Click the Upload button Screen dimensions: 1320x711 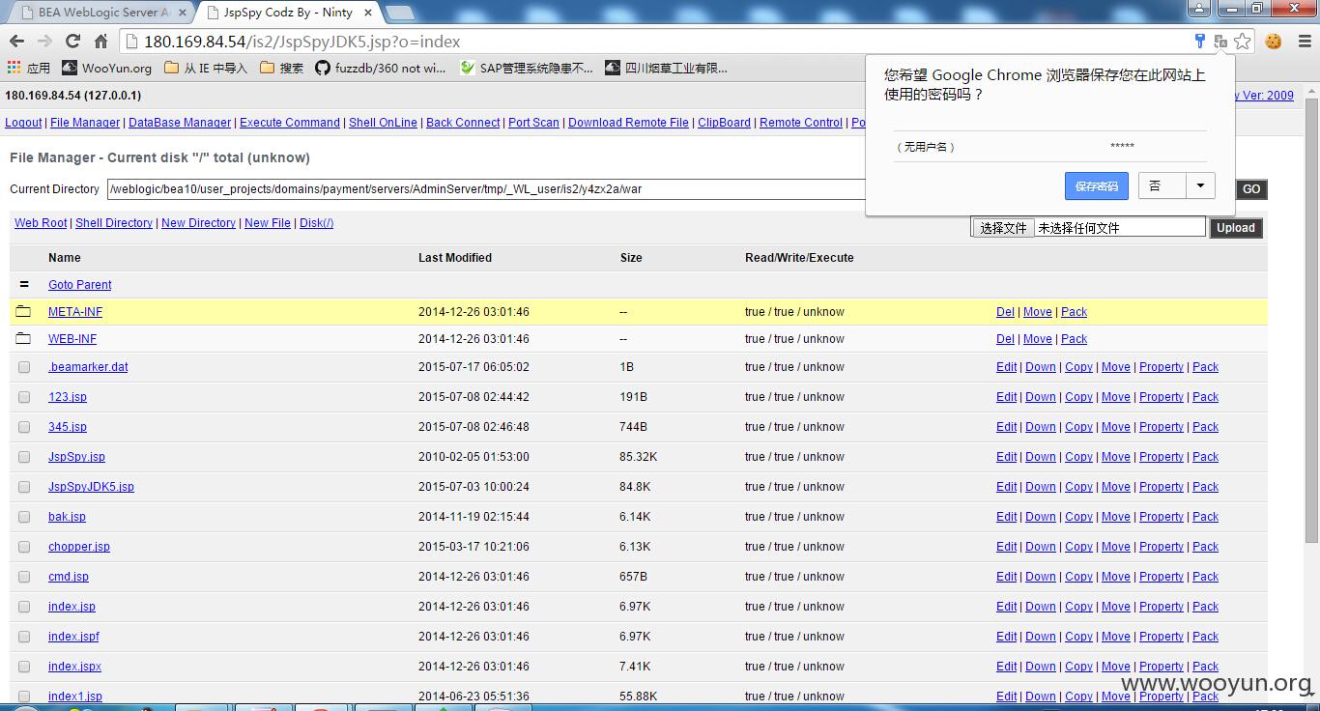click(1236, 228)
